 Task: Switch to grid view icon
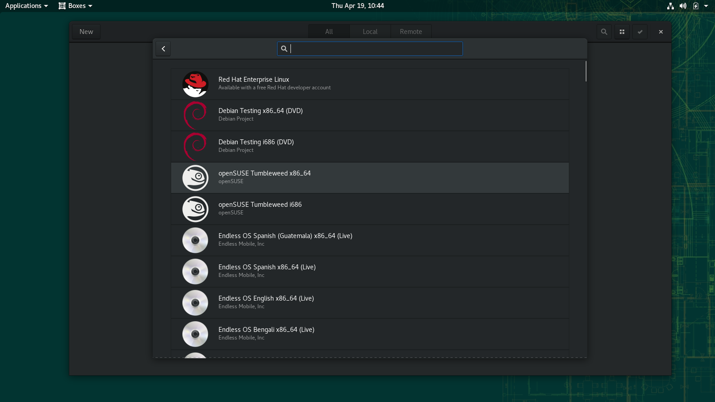622,32
